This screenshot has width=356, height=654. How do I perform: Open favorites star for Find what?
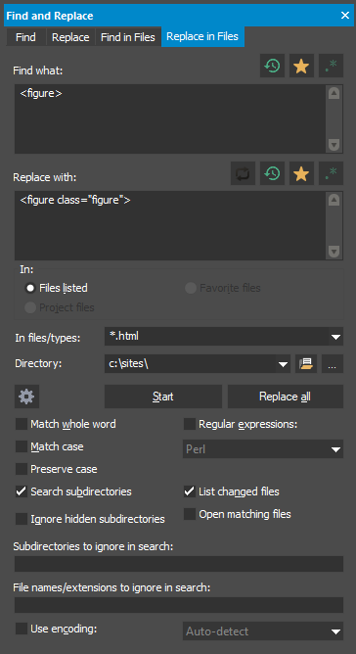pos(301,66)
